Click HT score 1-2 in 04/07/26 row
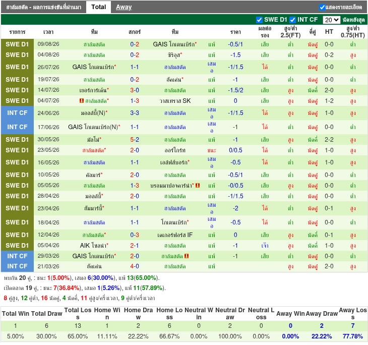 click(x=329, y=101)
